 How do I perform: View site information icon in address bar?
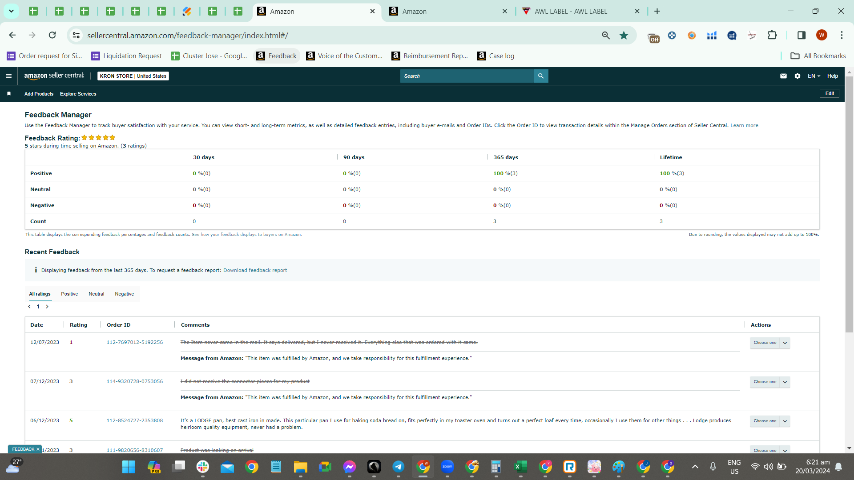(76, 35)
